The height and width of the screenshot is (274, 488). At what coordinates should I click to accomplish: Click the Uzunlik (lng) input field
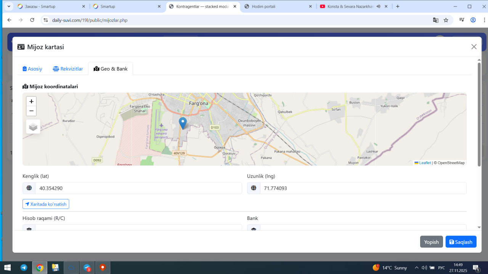(x=363, y=188)
